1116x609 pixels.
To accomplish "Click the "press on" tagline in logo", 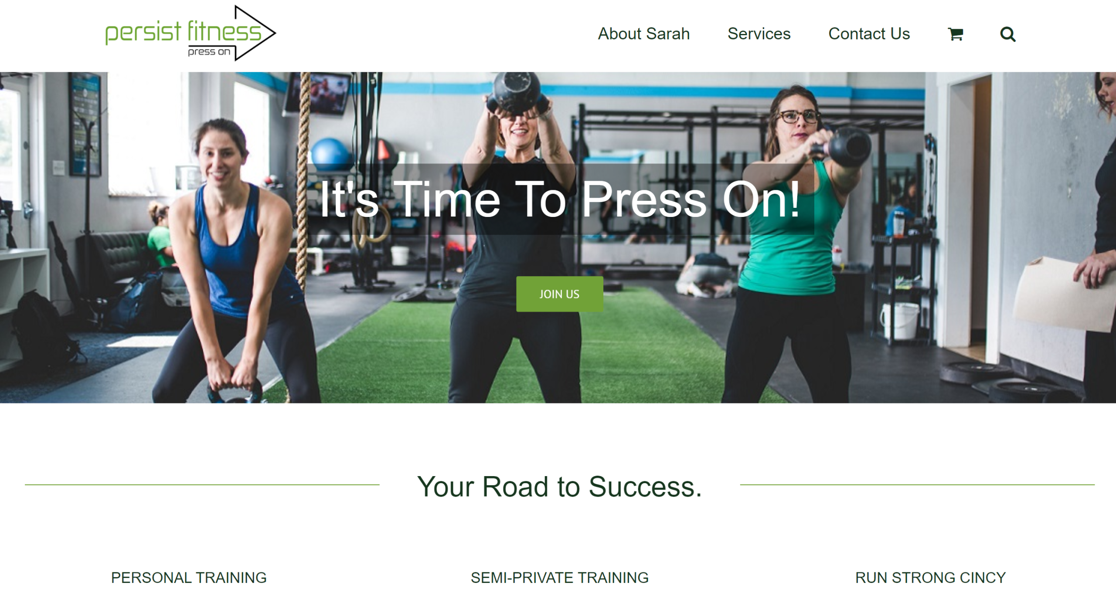I will tap(209, 52).
